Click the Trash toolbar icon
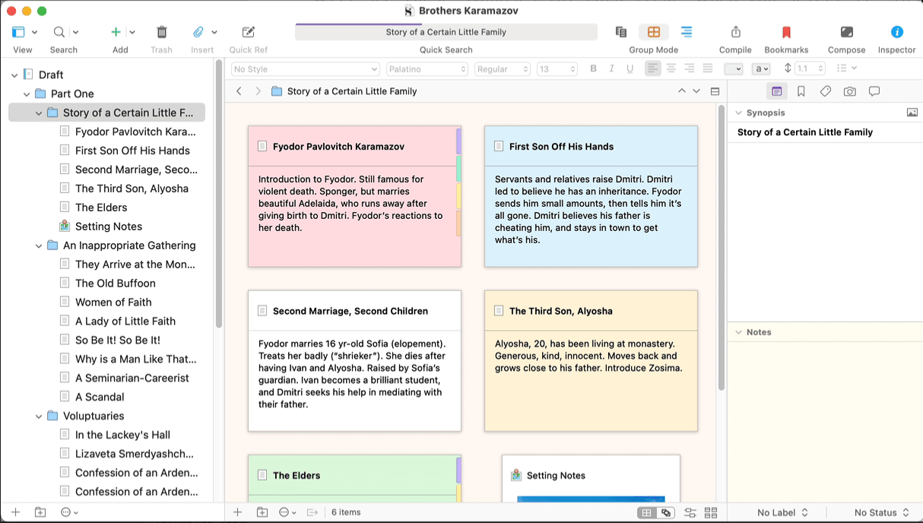 [x=161, y=32]
